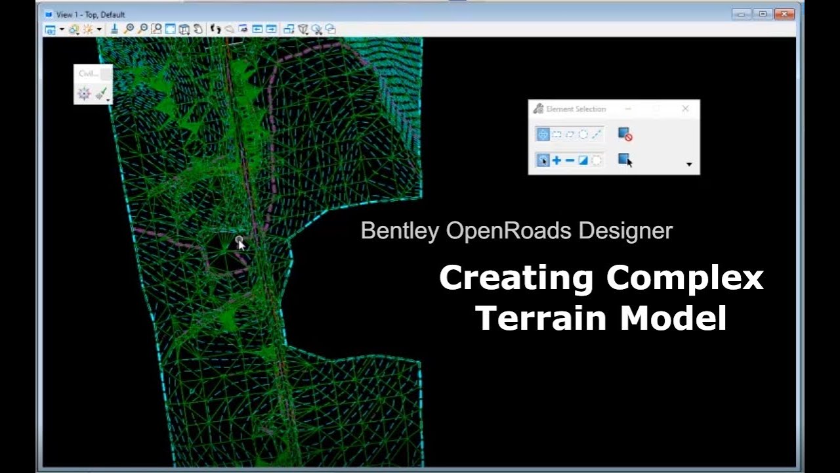Open the Clip Volume icon
This screenshot has width=840, height=473.
tap(303, 29)
